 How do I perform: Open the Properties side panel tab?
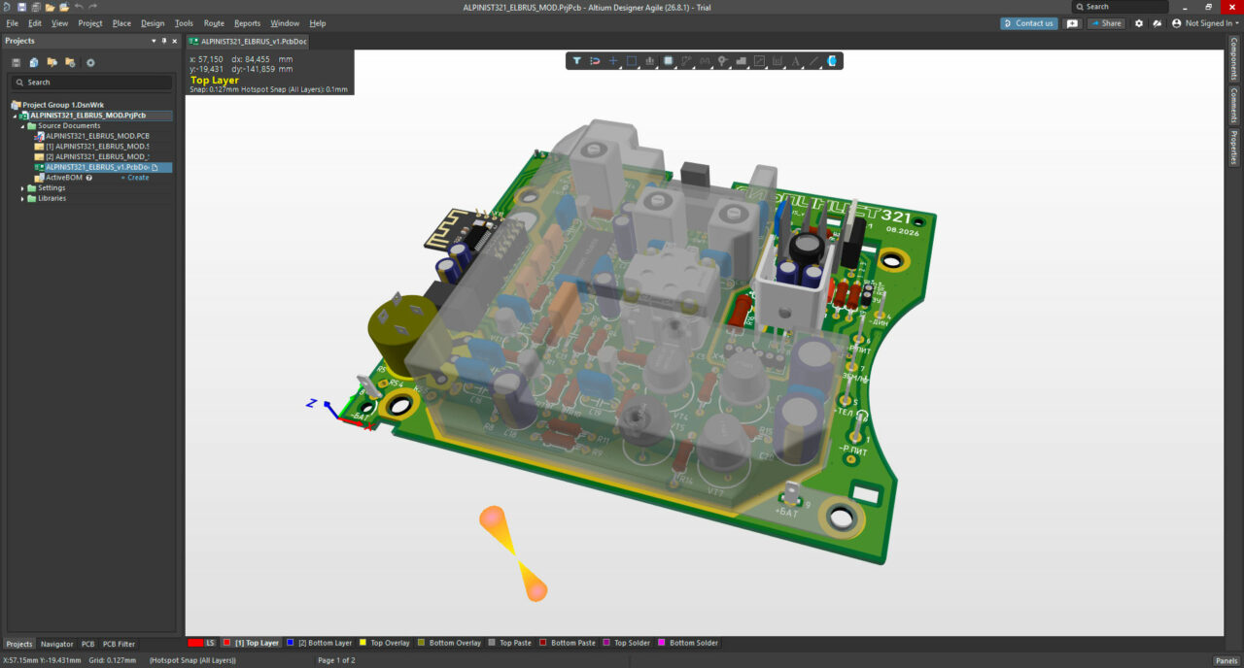(1234, 148)
